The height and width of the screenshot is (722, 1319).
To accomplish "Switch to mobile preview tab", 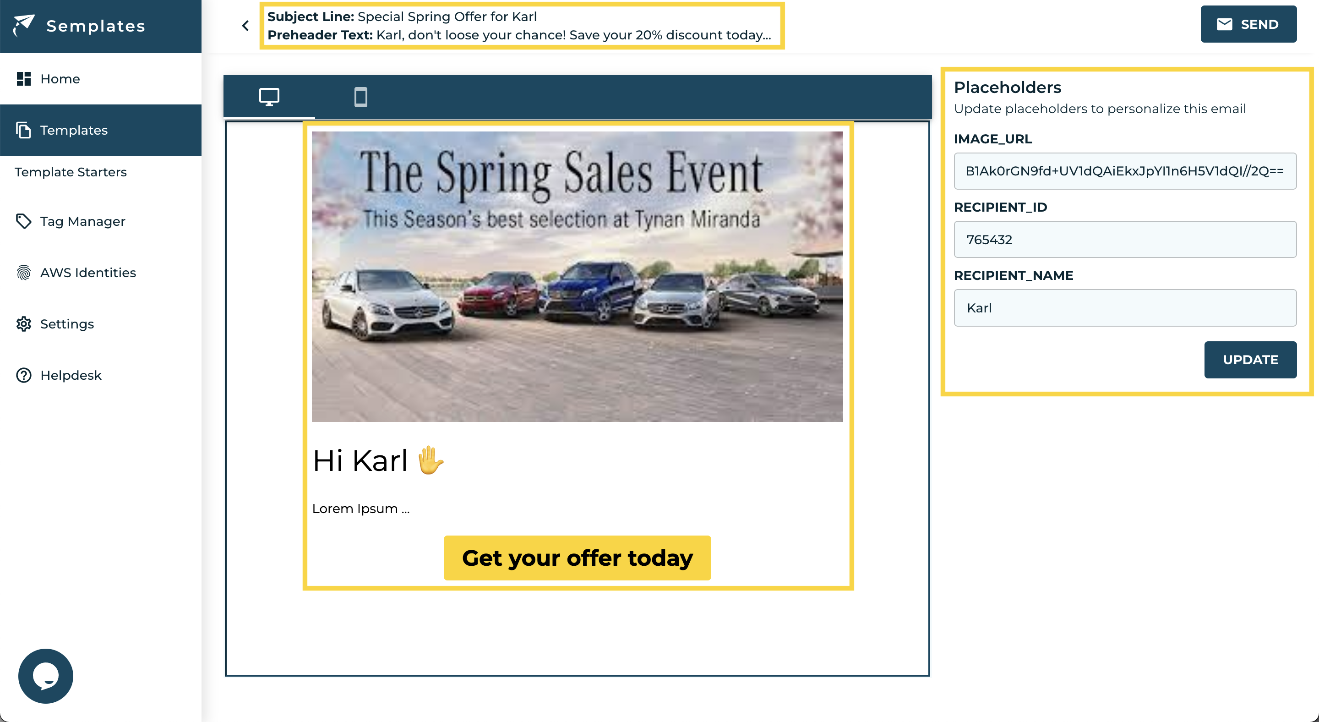I will [x=360, y=97].
